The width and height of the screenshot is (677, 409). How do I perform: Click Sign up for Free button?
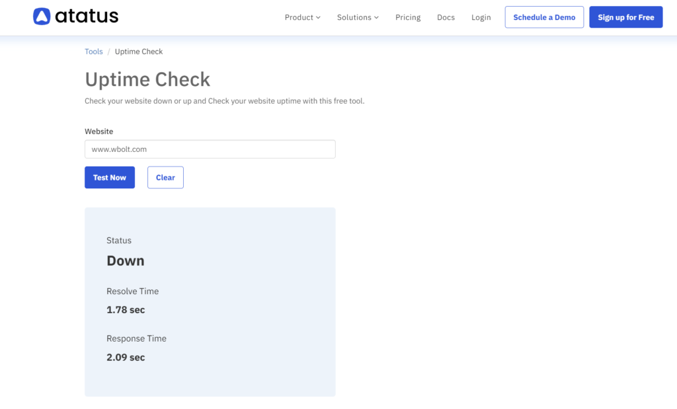click(625, 17)
